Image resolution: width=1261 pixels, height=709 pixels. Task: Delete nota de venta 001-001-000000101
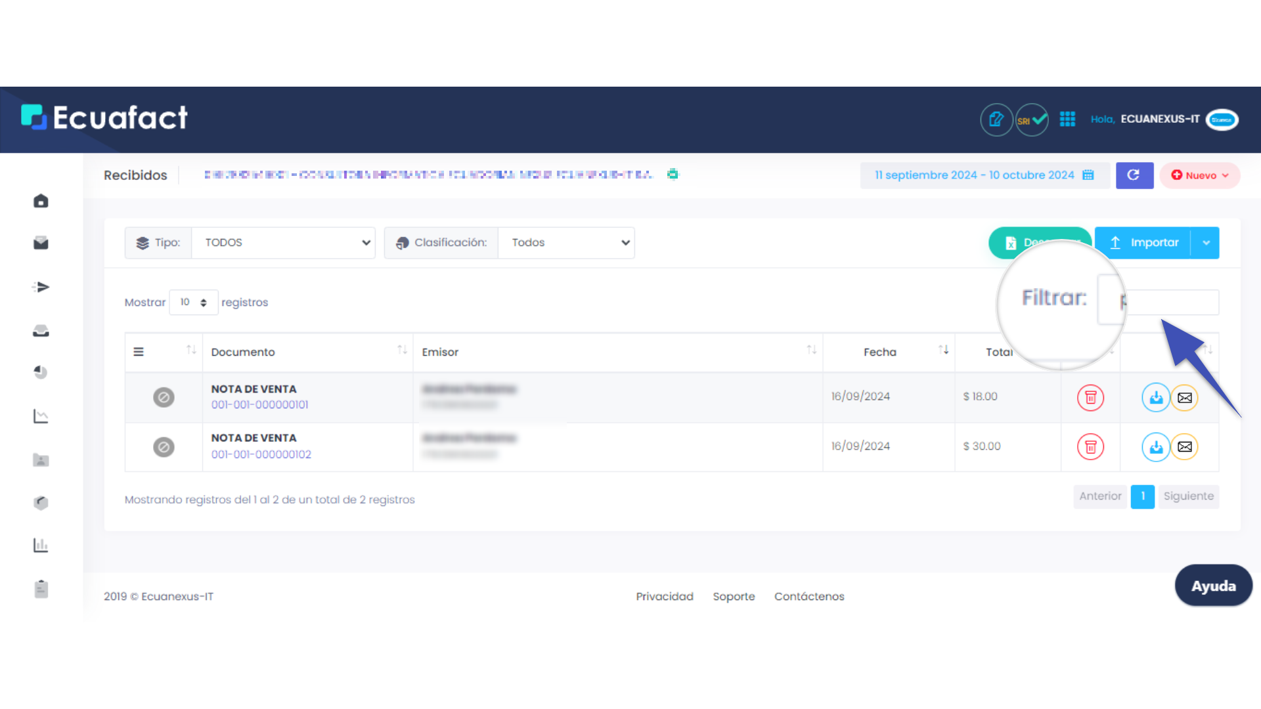(1090, 397)
